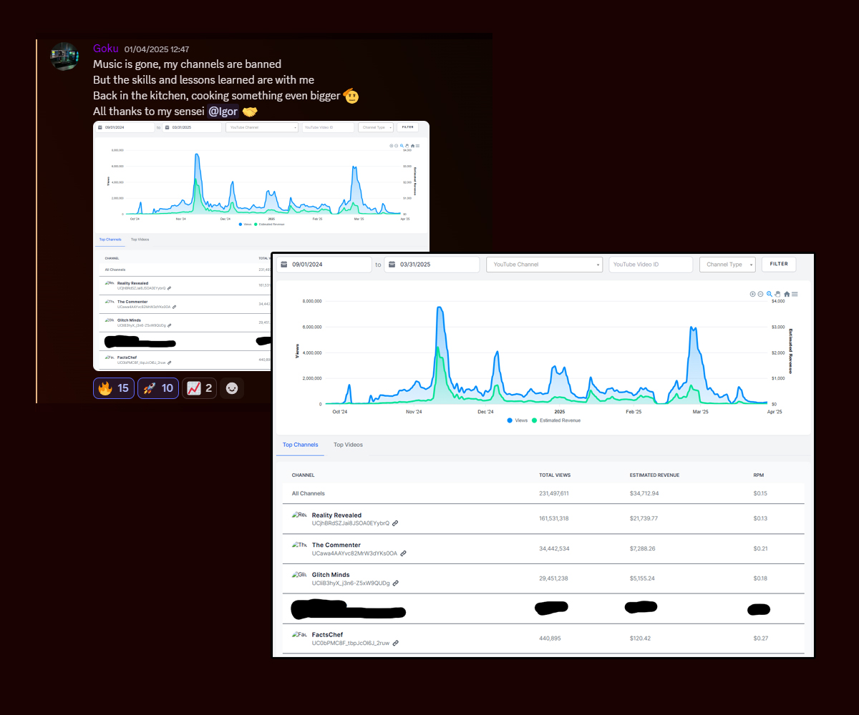
Task: Expand Channel Type dropdown in enlarged dashboard
Action: click(727, 265)
